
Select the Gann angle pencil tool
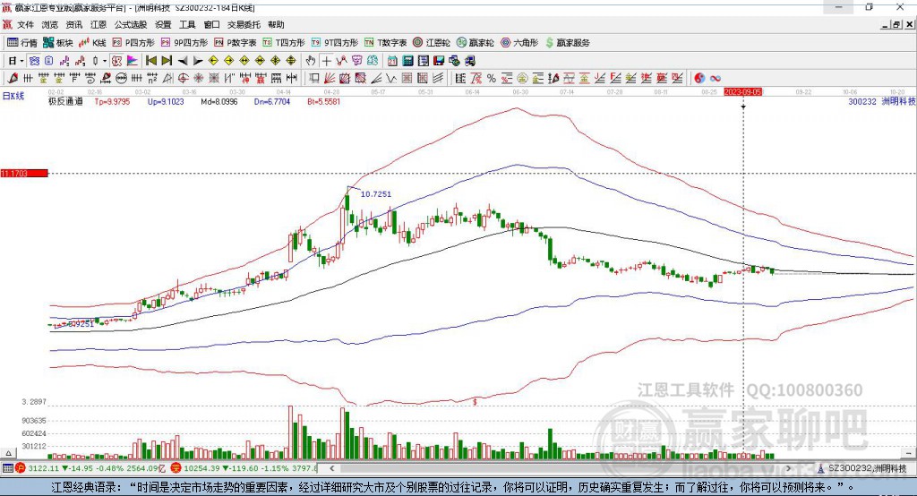pos(13,78)
